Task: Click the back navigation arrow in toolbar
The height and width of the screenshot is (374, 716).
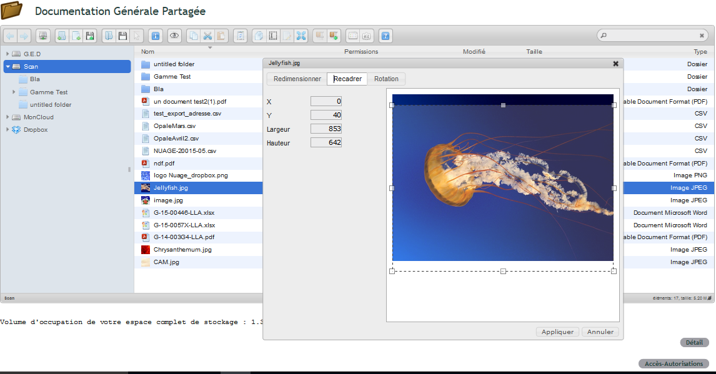Action: point(11,36)
